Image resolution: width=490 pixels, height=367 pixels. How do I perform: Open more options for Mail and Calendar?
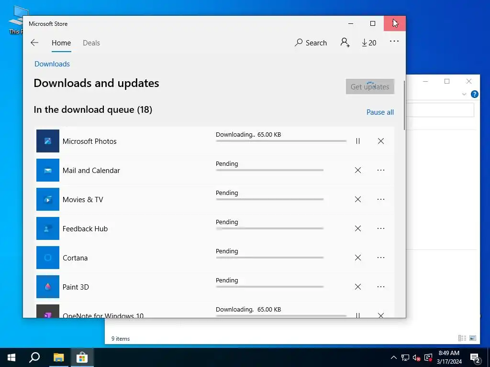click(x=380, y=170)
